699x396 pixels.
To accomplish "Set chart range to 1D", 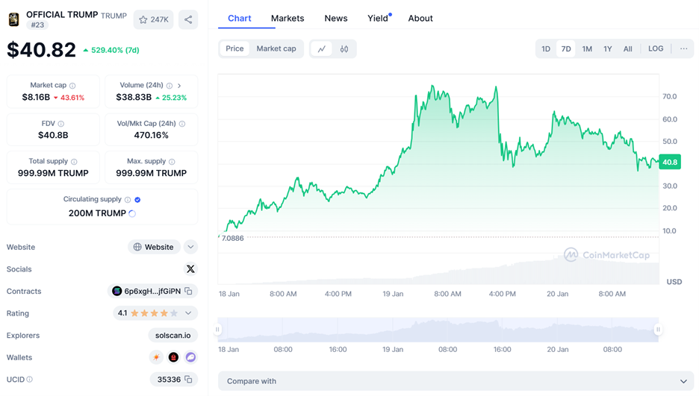I will [x=546, y=49].
